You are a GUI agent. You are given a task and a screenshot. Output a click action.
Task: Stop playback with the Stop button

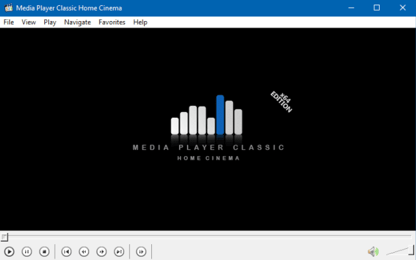click(44, 251)
